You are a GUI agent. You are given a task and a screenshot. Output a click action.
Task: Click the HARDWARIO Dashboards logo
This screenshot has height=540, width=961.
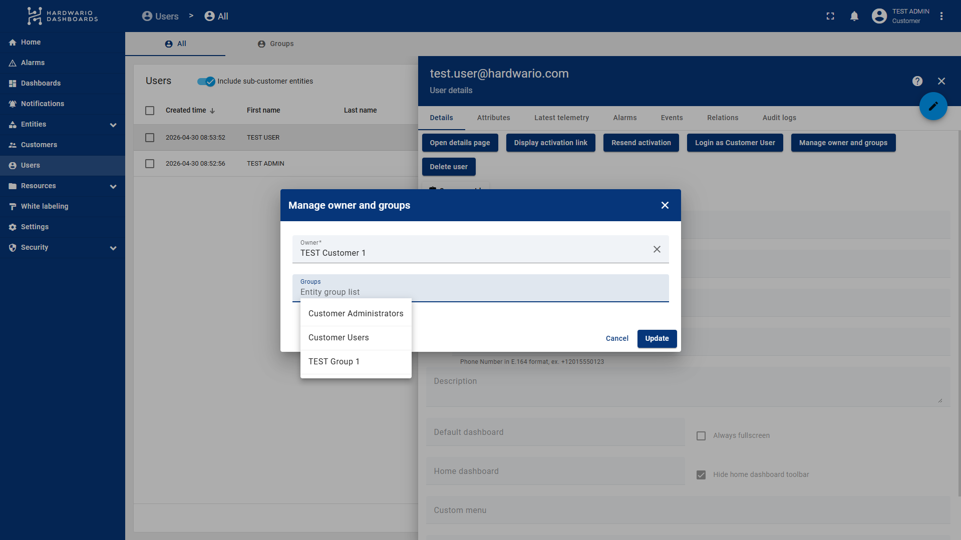(x=63, y=16)
